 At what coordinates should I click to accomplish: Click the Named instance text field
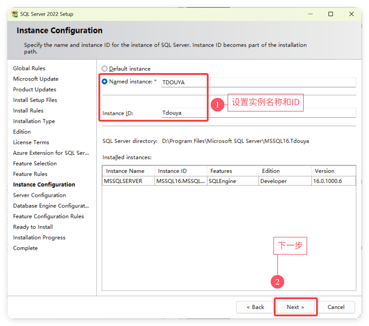click(x=259, y=82)
